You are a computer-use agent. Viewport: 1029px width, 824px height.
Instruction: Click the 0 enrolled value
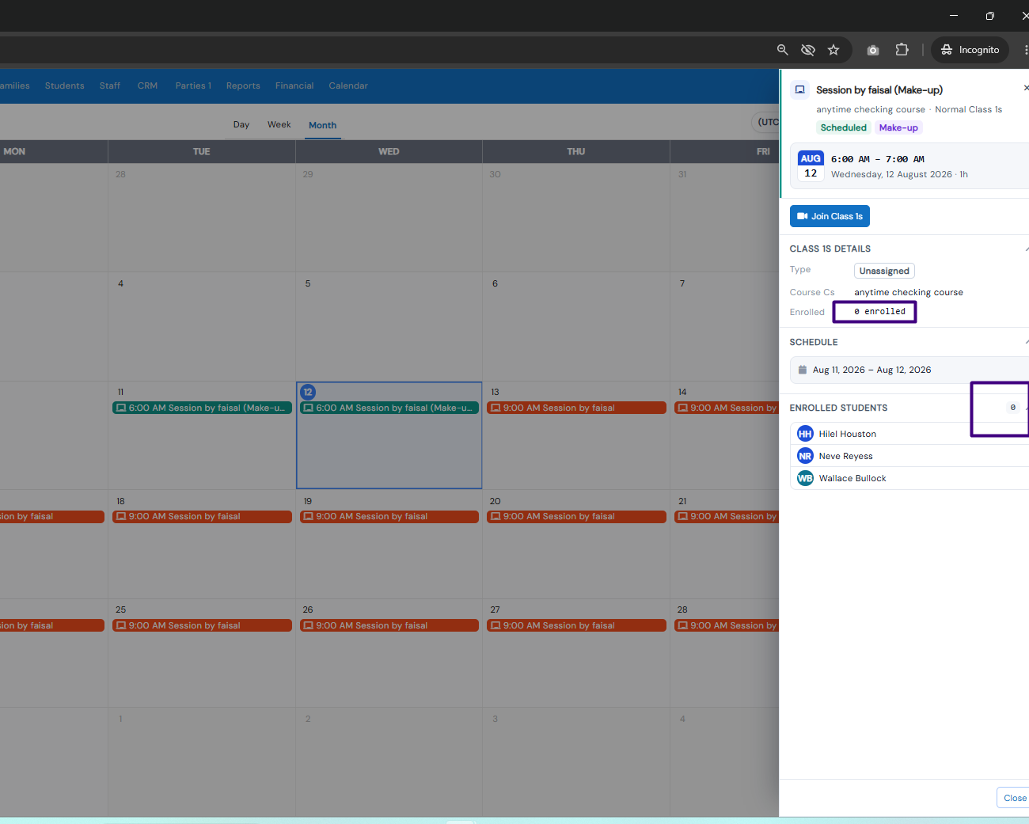coord(879,311)
